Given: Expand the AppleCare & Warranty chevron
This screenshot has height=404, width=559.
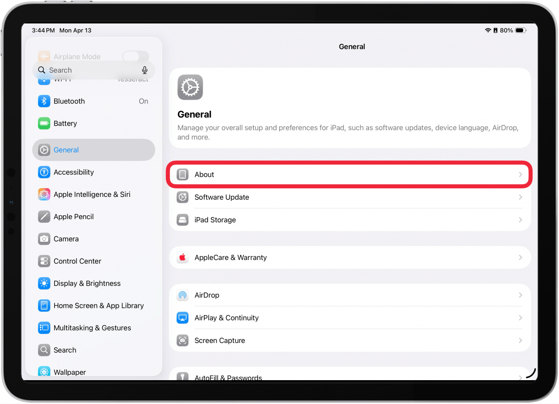Looking at the screenshot, I should (x=520, y=258).
